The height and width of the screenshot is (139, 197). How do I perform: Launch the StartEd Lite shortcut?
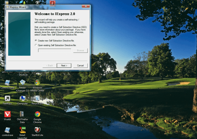pyautogui.click(x=37, y=130)
